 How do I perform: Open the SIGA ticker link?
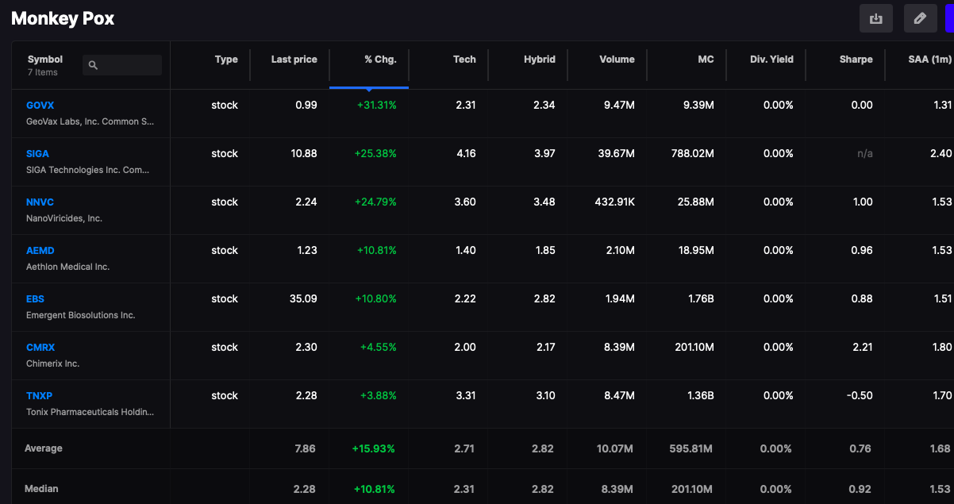point(37,154)
